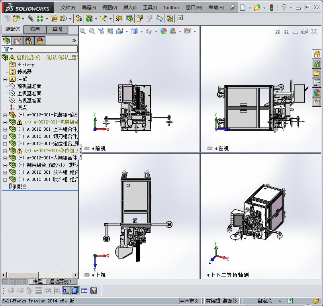Toggle the shaded 3D cube display button

point(75,290)
